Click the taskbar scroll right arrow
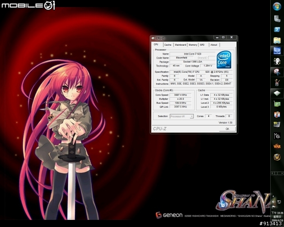The width and height of the screenshot is (284, 227). tap(282, 173)
